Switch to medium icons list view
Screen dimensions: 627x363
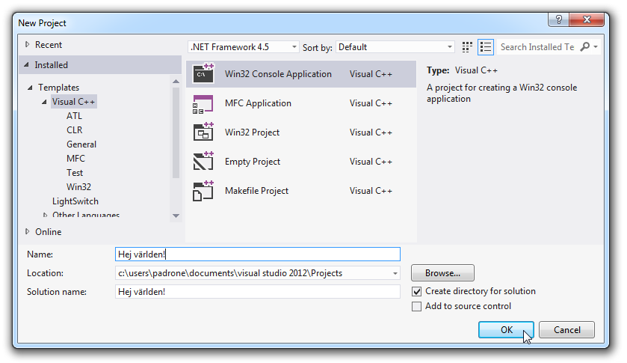click(486, 47)
